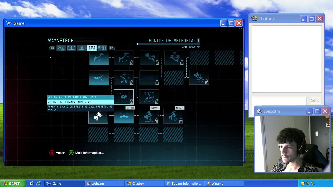This screenshot has width=333, height=187.
Task: Click the LB previous-tab bumper
Action: pyautogui.click(x=52, y=48)
